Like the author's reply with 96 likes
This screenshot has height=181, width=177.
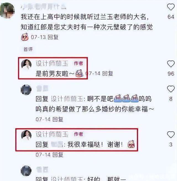point(171,64)
